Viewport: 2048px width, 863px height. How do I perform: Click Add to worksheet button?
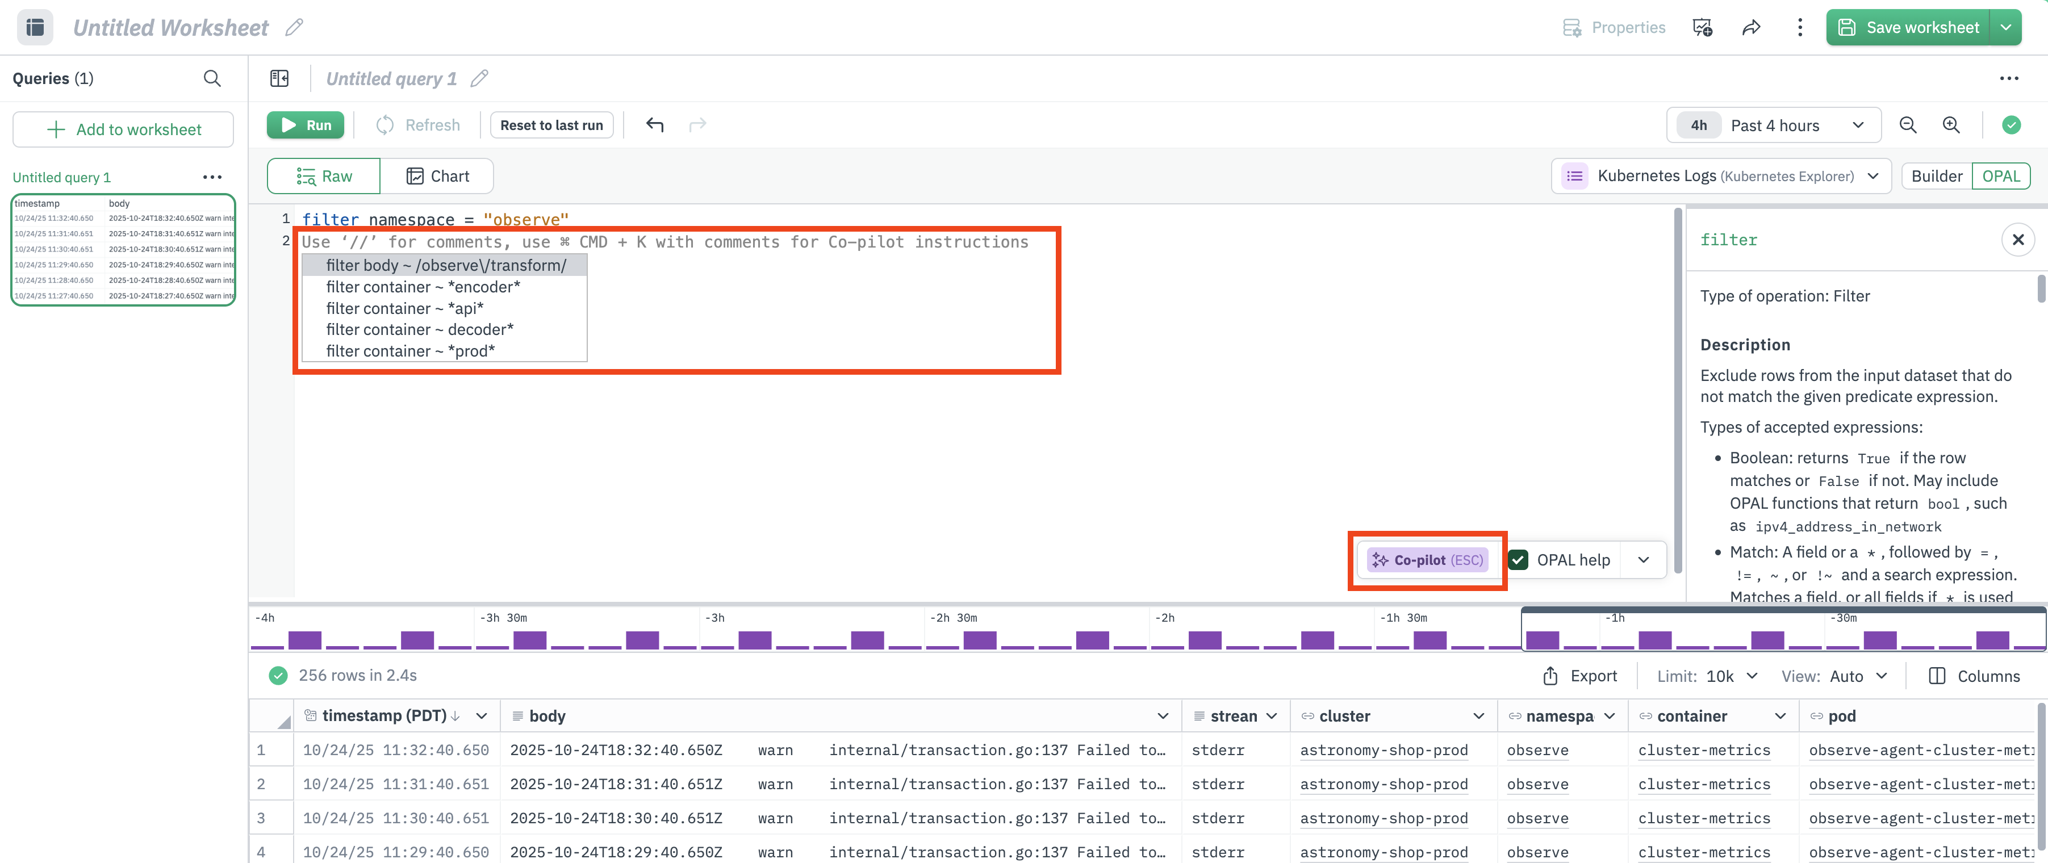123,129
